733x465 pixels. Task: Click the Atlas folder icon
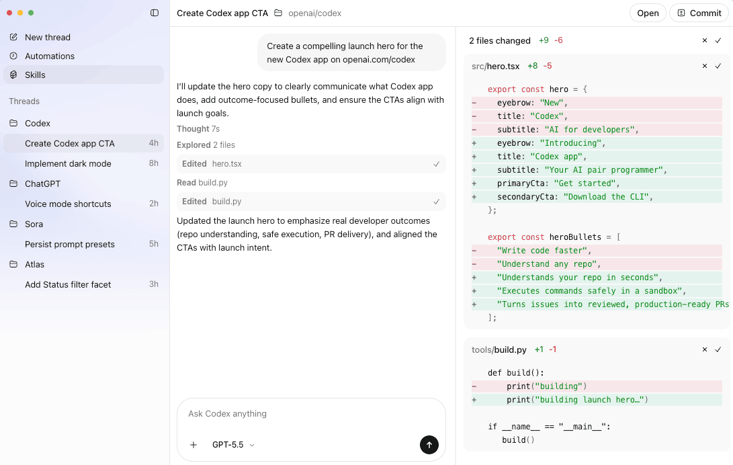[x=13, y=264]
